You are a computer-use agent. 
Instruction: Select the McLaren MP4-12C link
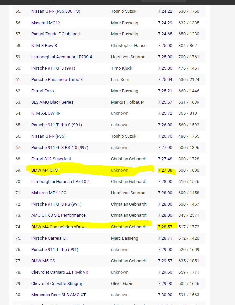(x=49, y=193)
